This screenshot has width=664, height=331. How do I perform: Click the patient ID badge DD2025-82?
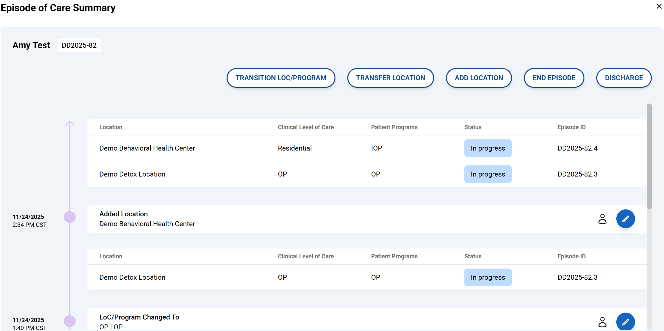click(x=79, y=45)
